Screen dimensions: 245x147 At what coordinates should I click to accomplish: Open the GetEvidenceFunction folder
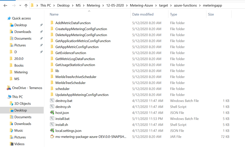pos(70,53)
